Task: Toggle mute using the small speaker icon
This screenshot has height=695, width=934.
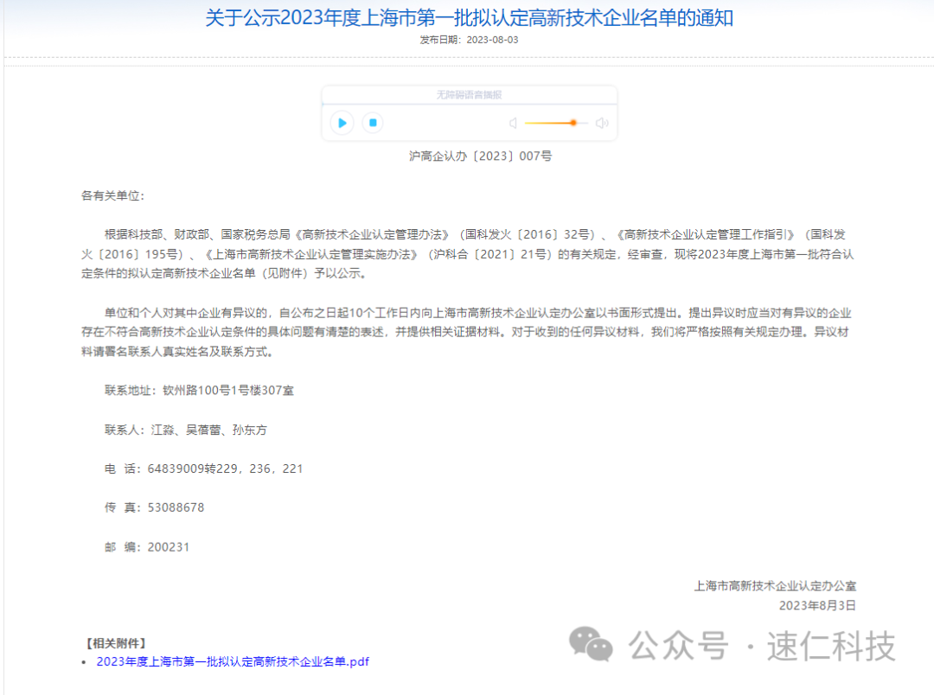Action: (513, 123)
